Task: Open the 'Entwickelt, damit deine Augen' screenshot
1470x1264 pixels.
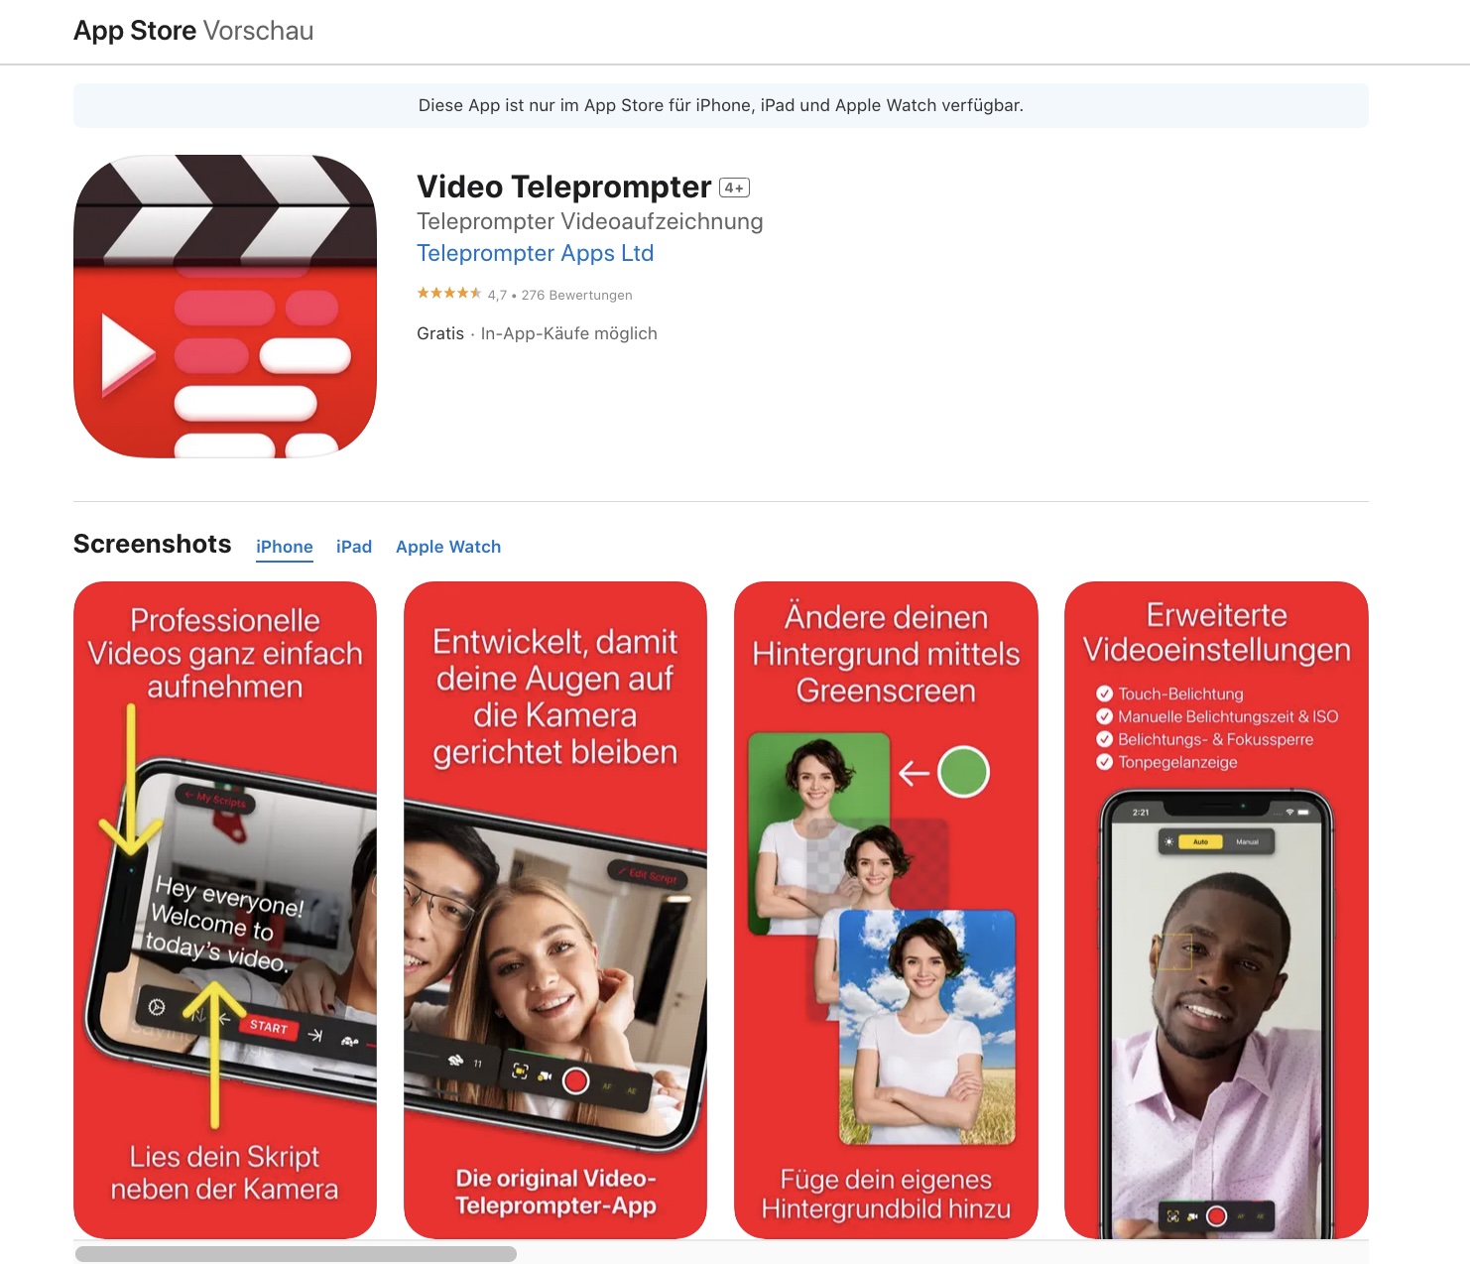Action: click(555, 910)
